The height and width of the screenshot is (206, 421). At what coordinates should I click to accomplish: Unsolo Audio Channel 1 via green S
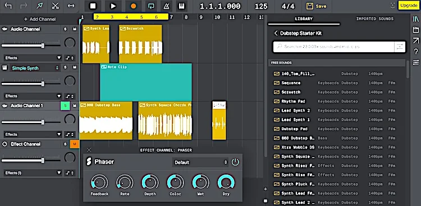pyautogui.click(x=65, y=106)
